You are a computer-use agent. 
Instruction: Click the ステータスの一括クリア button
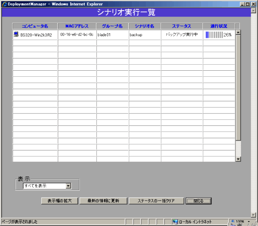coord(156,201)
